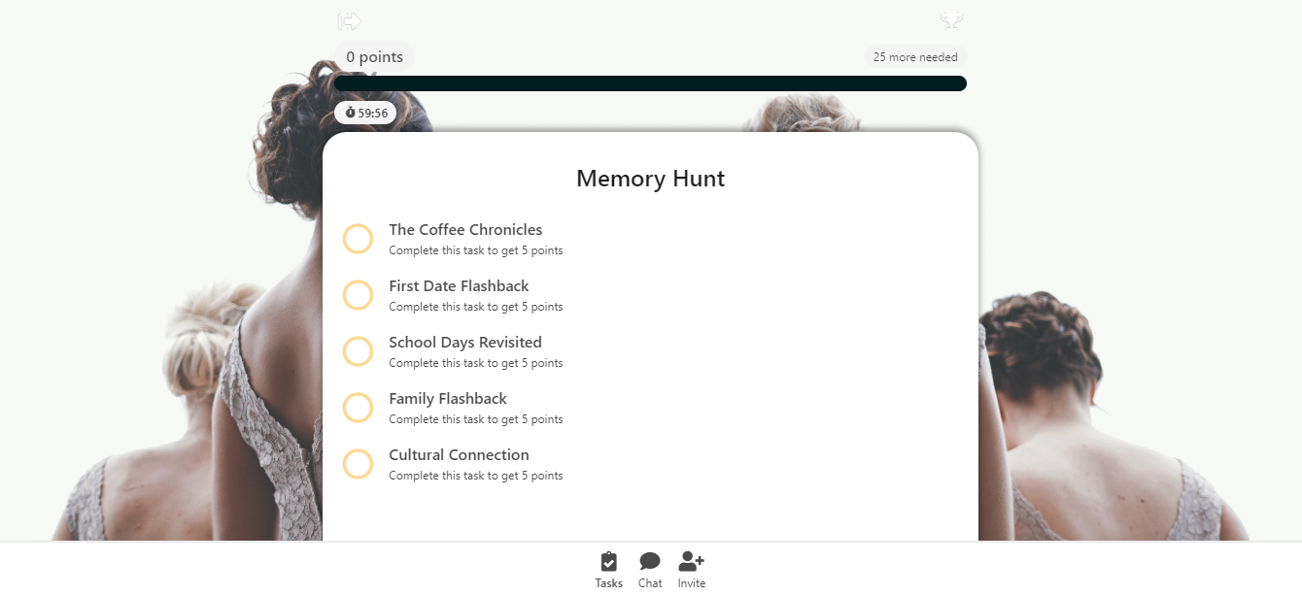
Task: Click points text under Family Flashback
Action: [x=476, y=419]
